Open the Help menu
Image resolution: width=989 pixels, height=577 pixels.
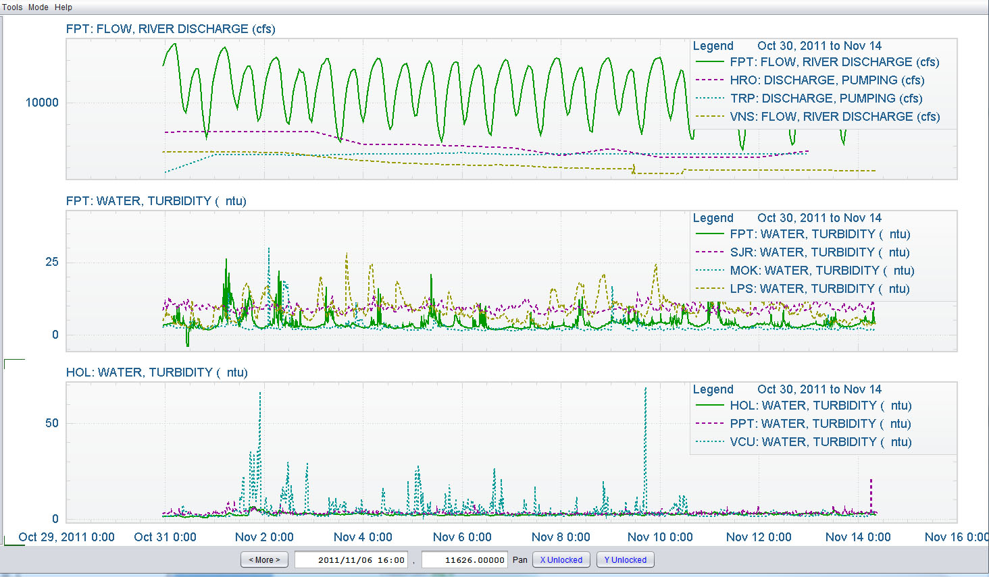point(64,7)
